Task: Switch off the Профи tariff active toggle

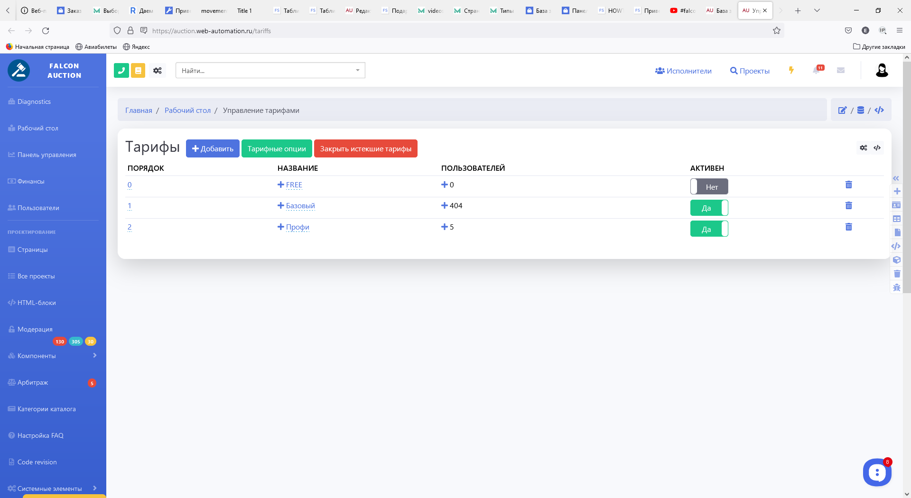Action: pos(709,229)
